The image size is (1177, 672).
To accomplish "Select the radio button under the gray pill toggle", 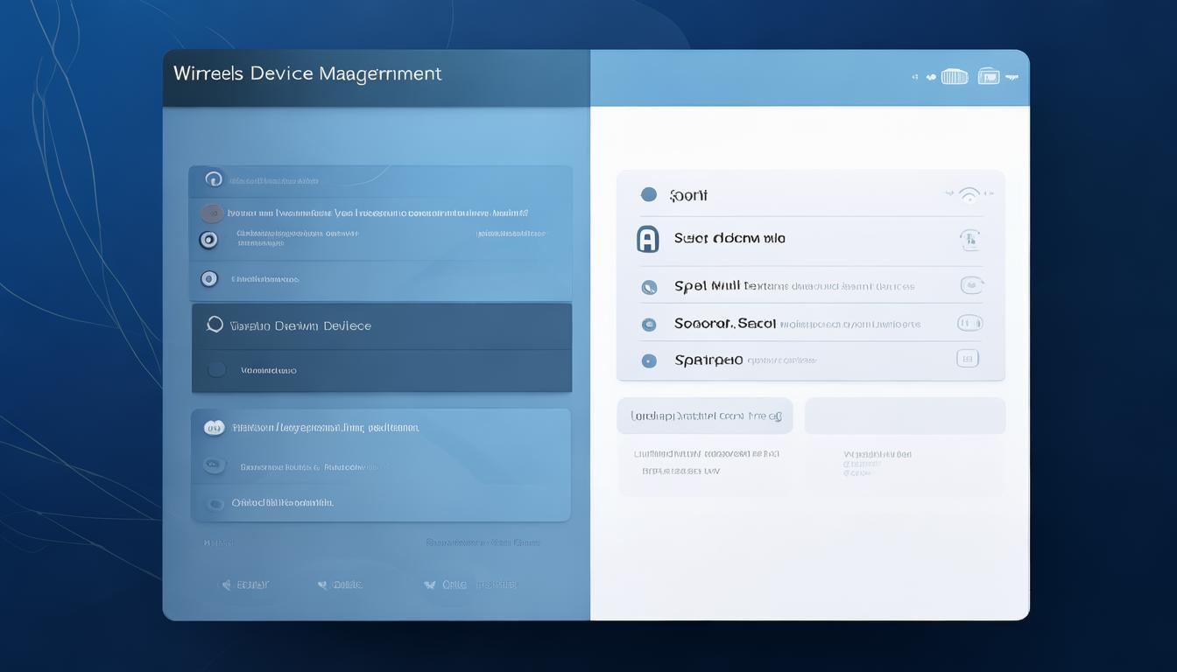I will [208, 240].
